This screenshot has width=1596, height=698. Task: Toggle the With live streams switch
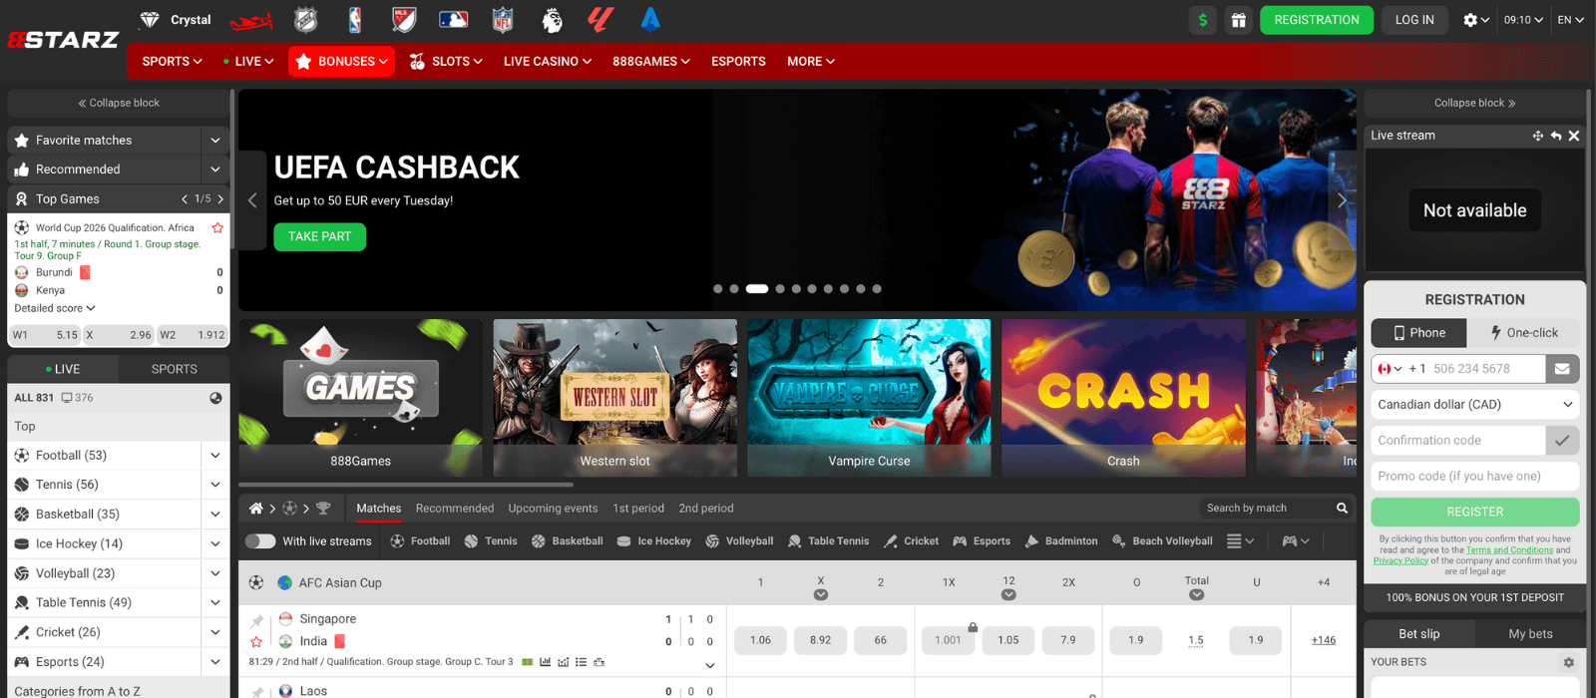coord(260,541)
